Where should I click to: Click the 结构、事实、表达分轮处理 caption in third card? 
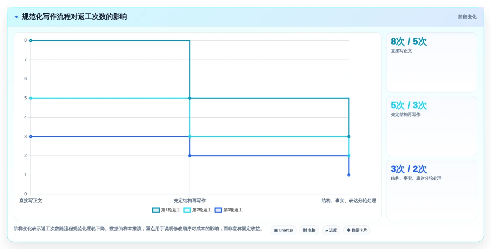[416, 178]
